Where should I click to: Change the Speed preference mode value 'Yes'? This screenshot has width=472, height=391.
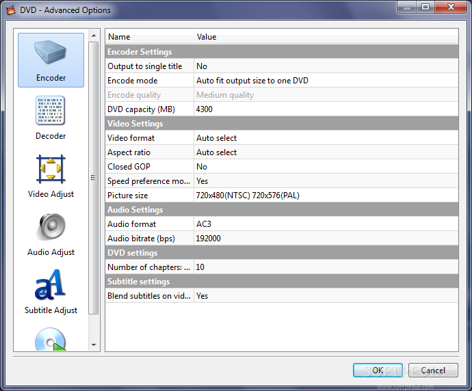[326, 181]
